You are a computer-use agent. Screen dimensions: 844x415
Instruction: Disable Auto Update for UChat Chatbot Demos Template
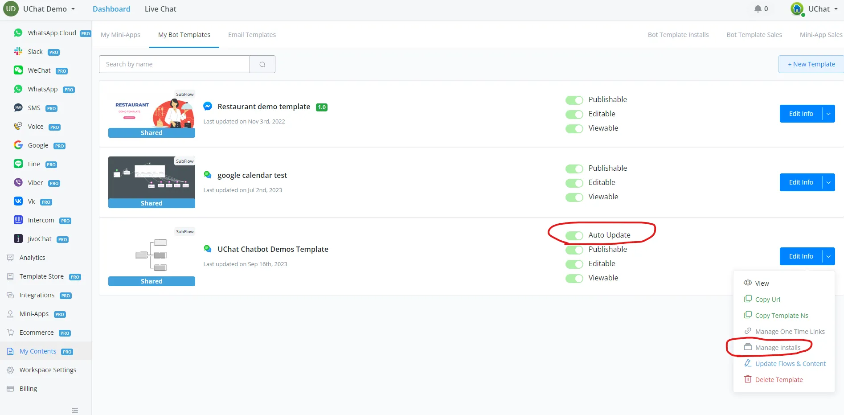(x=574, y=236)
